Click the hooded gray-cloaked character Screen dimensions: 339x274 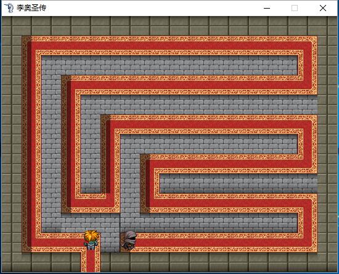[129, 240]
